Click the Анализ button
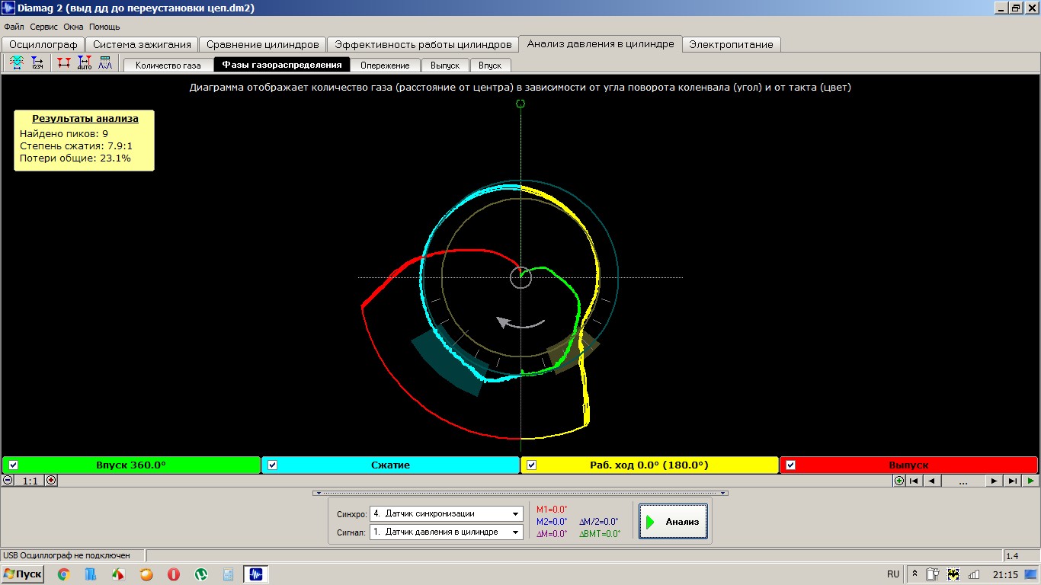 674,522
